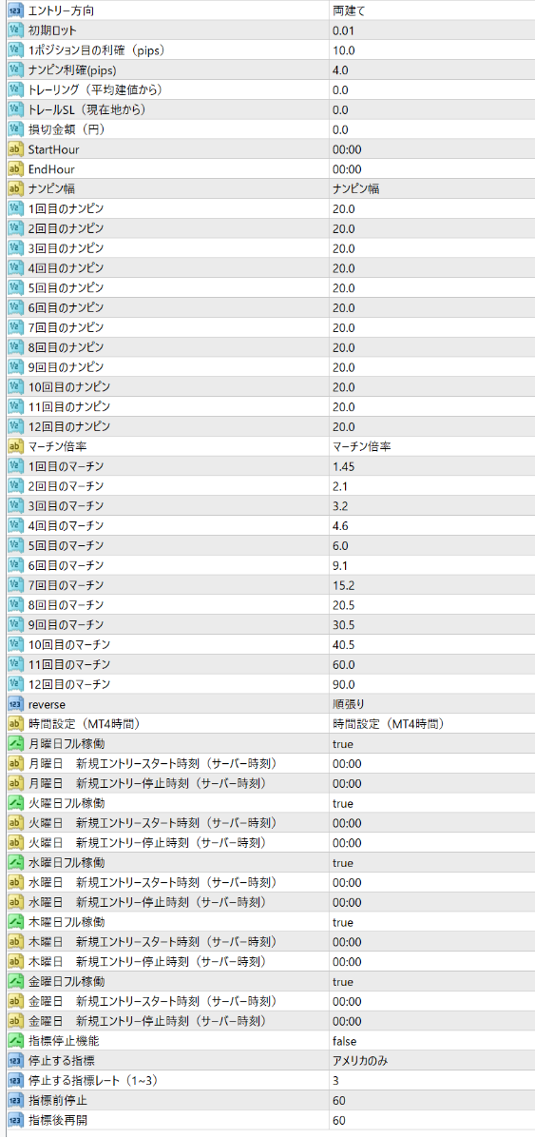
Task: Click the string icon beside マーチン倍率 label
Action: pyautogui.click(x=16, y=446)
